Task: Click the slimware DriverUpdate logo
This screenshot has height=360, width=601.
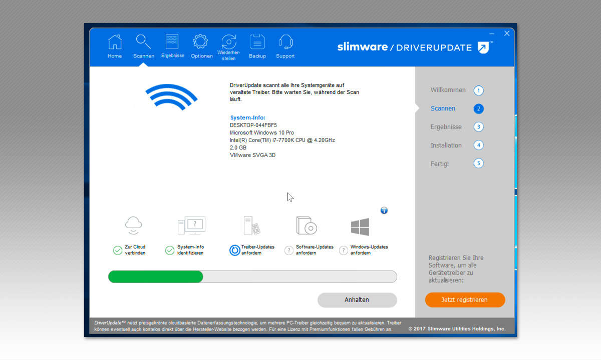Action: point(415,47)
